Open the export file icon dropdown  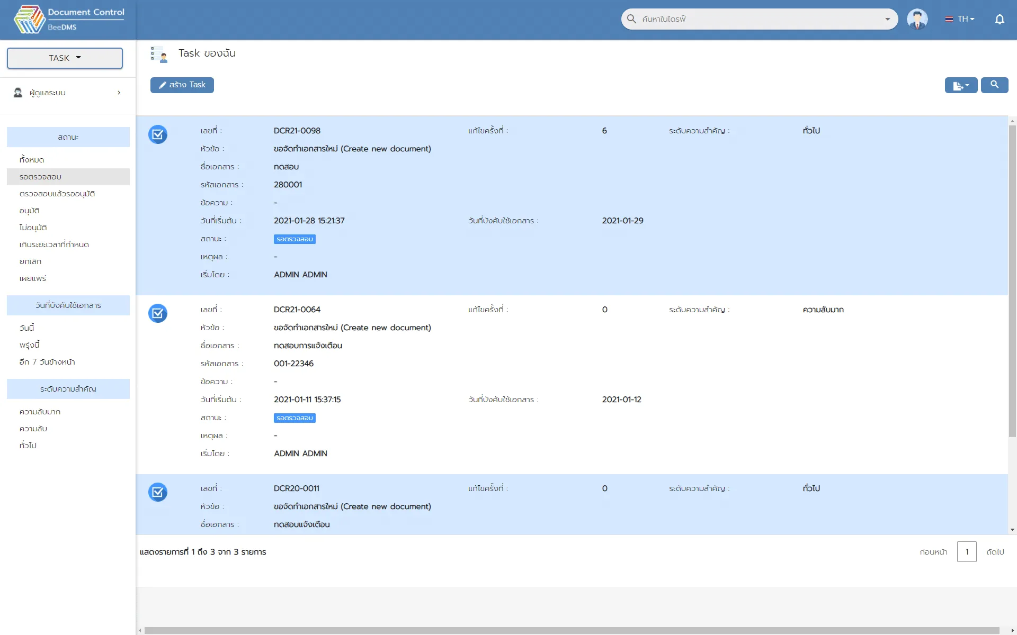click(x=961, y=85)
